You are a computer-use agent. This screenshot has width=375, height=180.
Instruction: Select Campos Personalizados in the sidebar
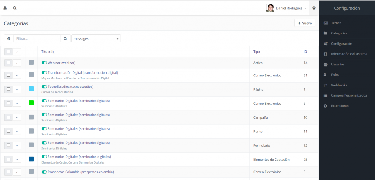click(x=349, y=95)
